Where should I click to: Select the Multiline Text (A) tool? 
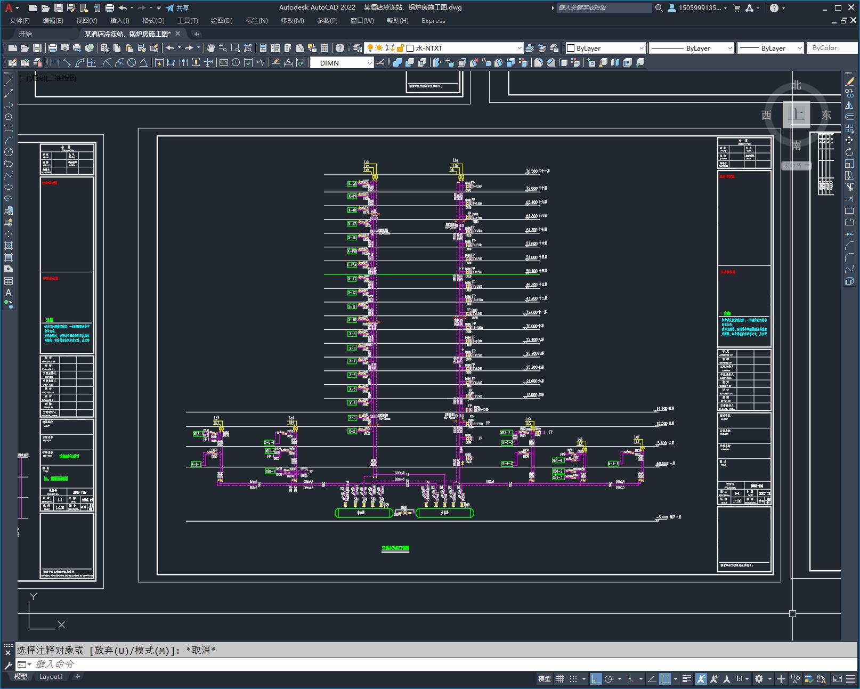(x=9, y=293)
